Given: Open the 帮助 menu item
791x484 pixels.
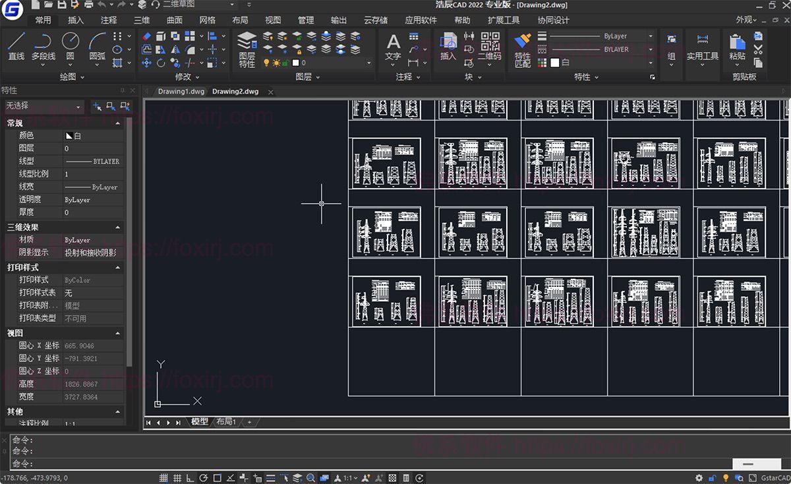Looking at the screenshot, I should tap(462, 20).
